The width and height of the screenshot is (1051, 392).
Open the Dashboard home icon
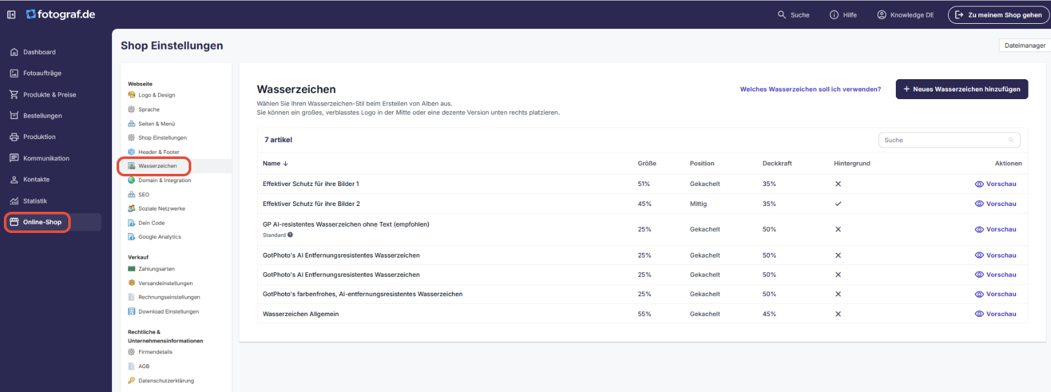point(14,52)
